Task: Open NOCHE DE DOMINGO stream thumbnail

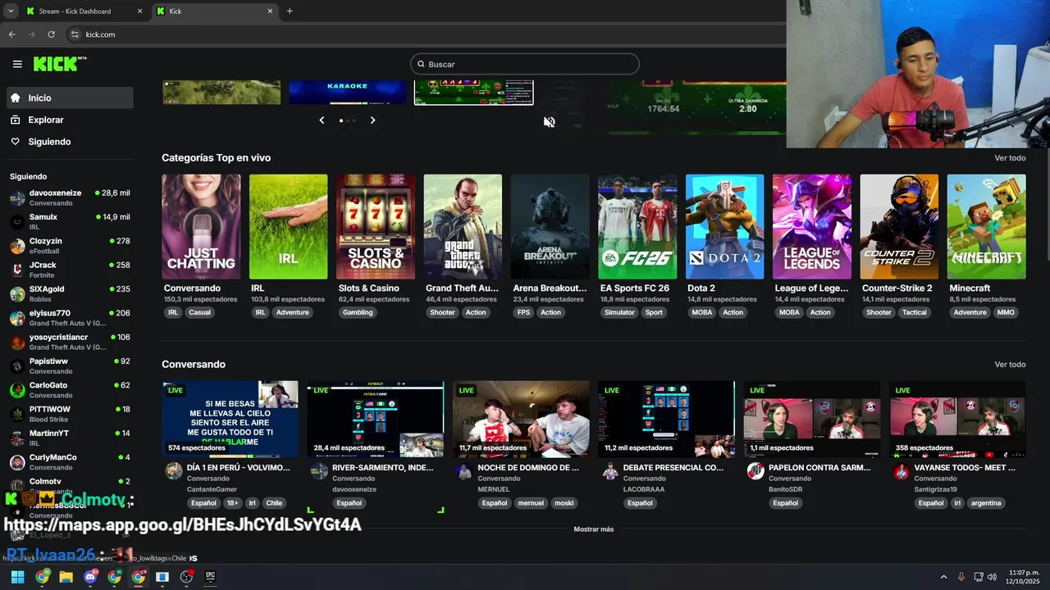Action: point(521,419)
